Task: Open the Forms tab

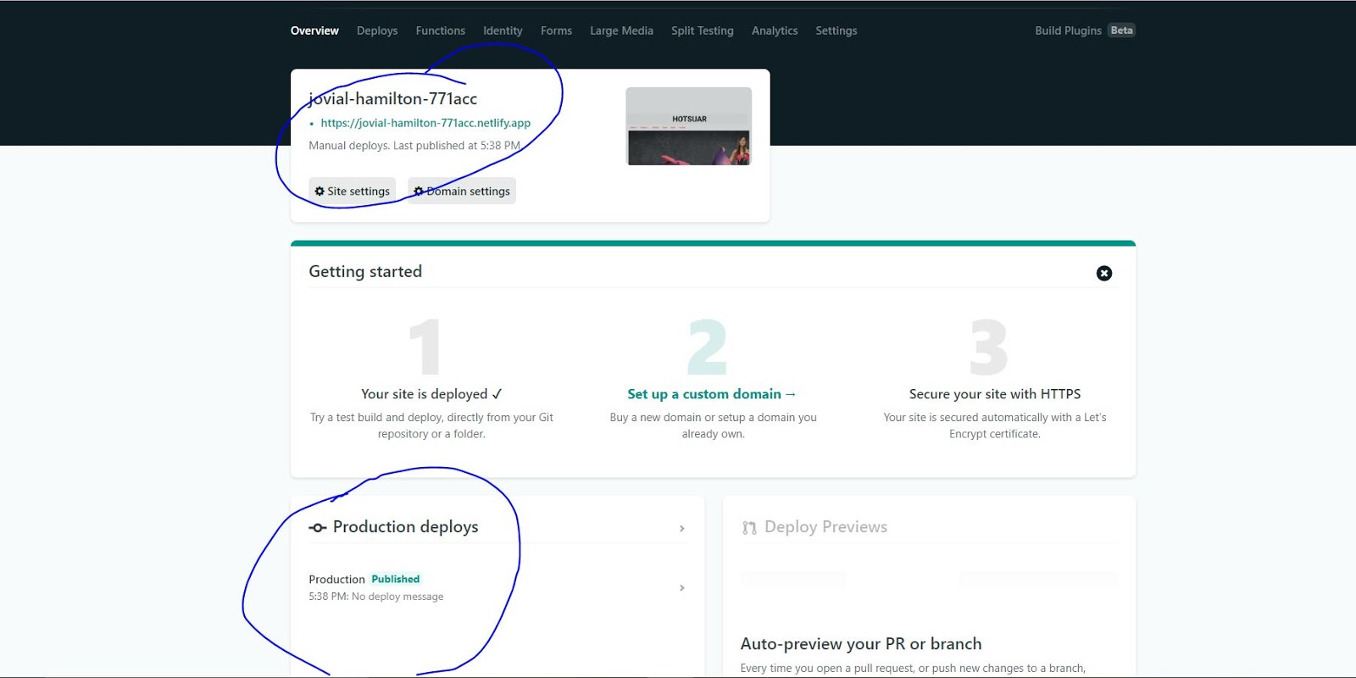Action: click(x=556, y=31)
